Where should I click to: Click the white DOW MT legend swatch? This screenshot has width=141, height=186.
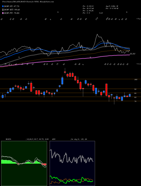tap(3, 10)
